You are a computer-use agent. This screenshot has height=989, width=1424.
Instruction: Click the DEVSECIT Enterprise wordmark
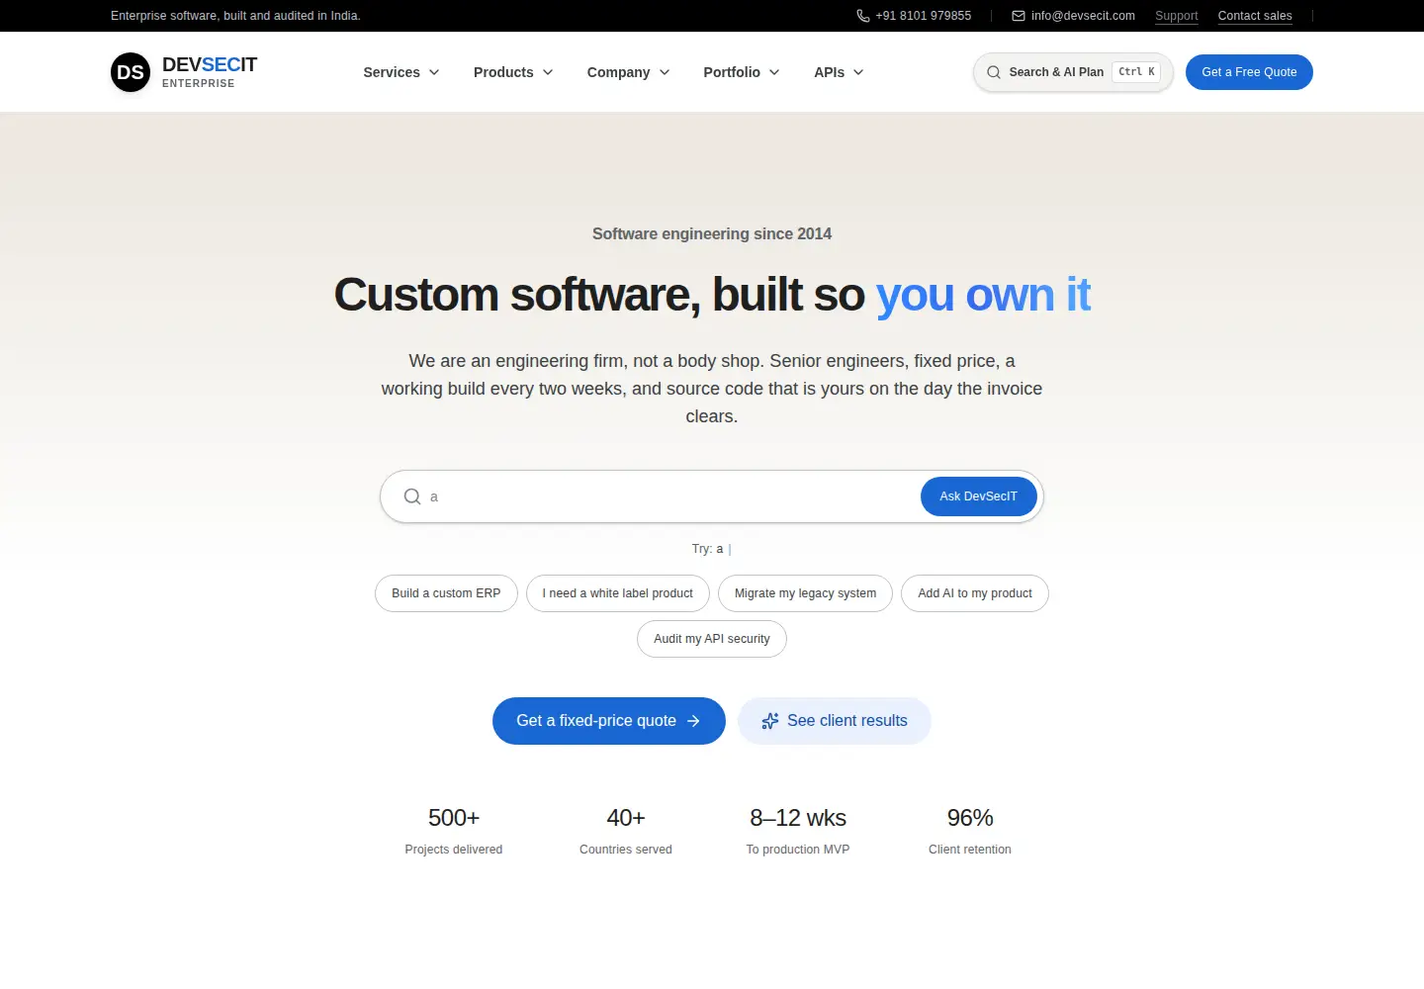pyautogui.click(x=210, y=72)
